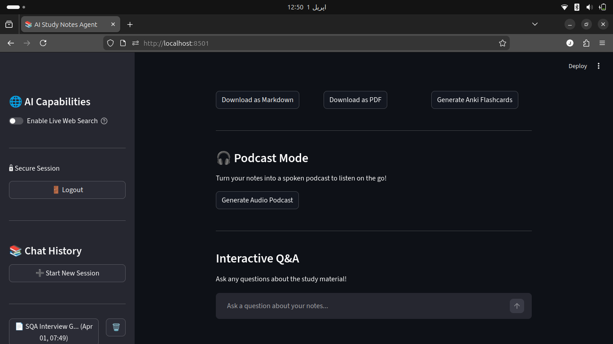Open a new browser tab
This screenshot has height=344, width=613.
click(x=130, y=25)
